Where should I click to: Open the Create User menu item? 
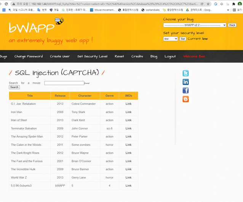point(60,57)
